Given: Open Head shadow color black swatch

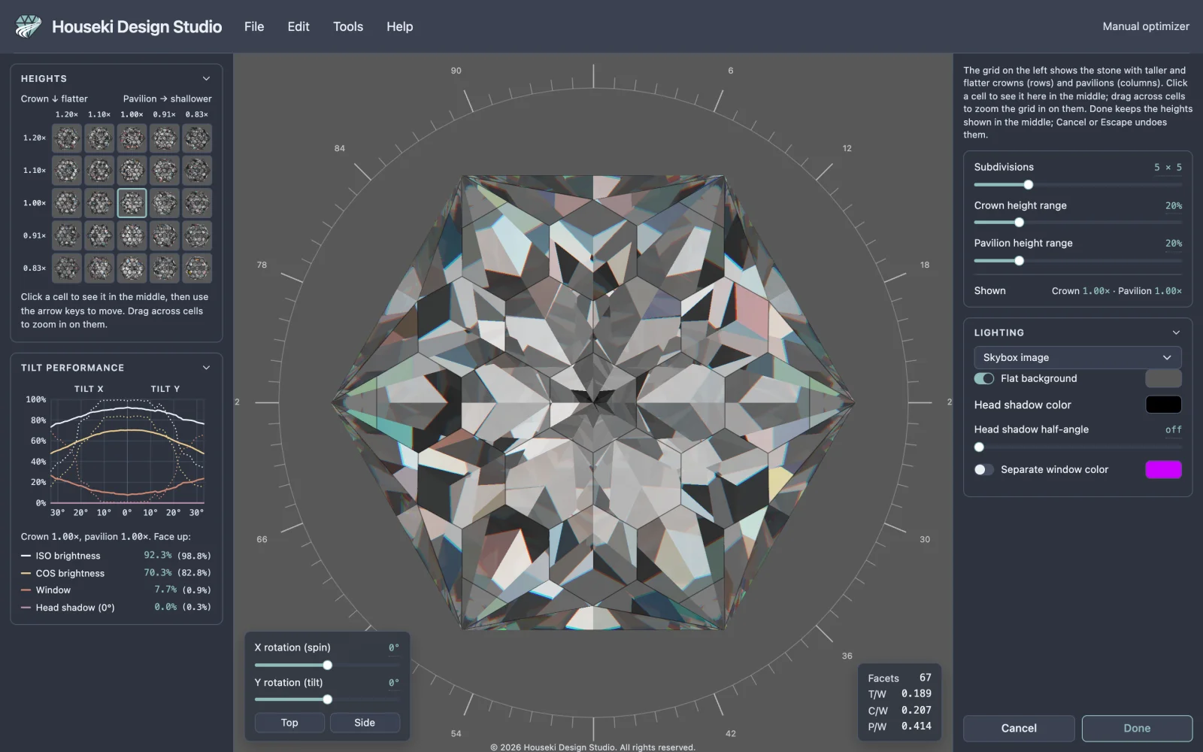Looking at the screenshot, I should pyautogui.click(x=1163, y=405).
